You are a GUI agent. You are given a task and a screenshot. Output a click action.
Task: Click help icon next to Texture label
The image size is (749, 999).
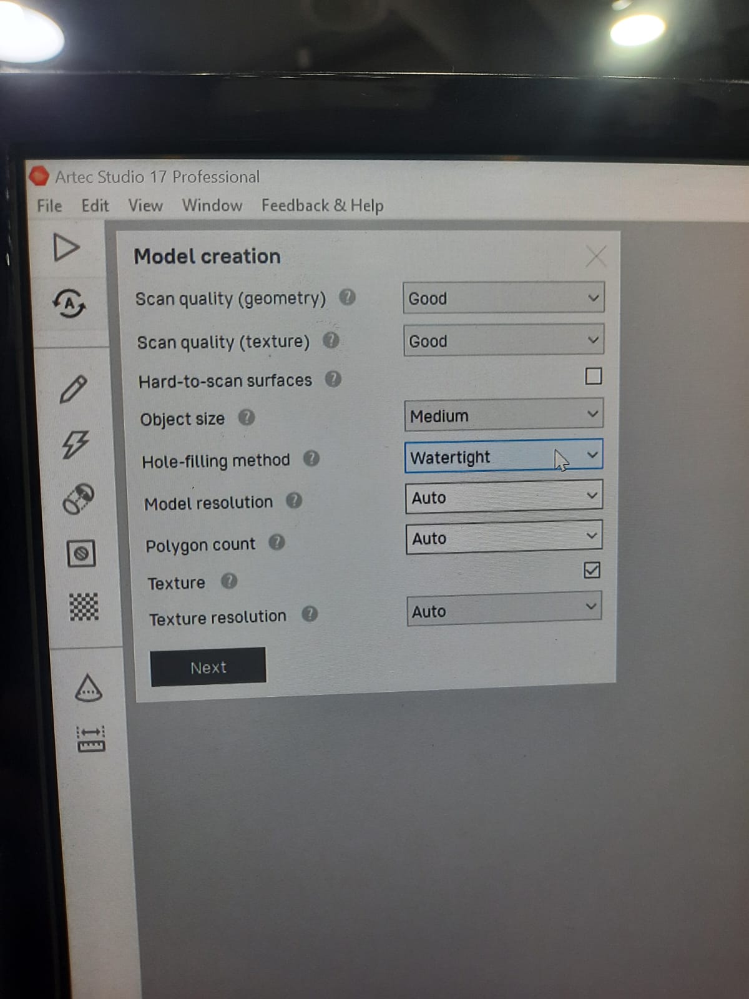pyautogui.click(x=229, y=581)
